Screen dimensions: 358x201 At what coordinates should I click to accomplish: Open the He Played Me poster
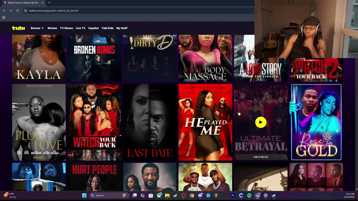coord(205,122)
